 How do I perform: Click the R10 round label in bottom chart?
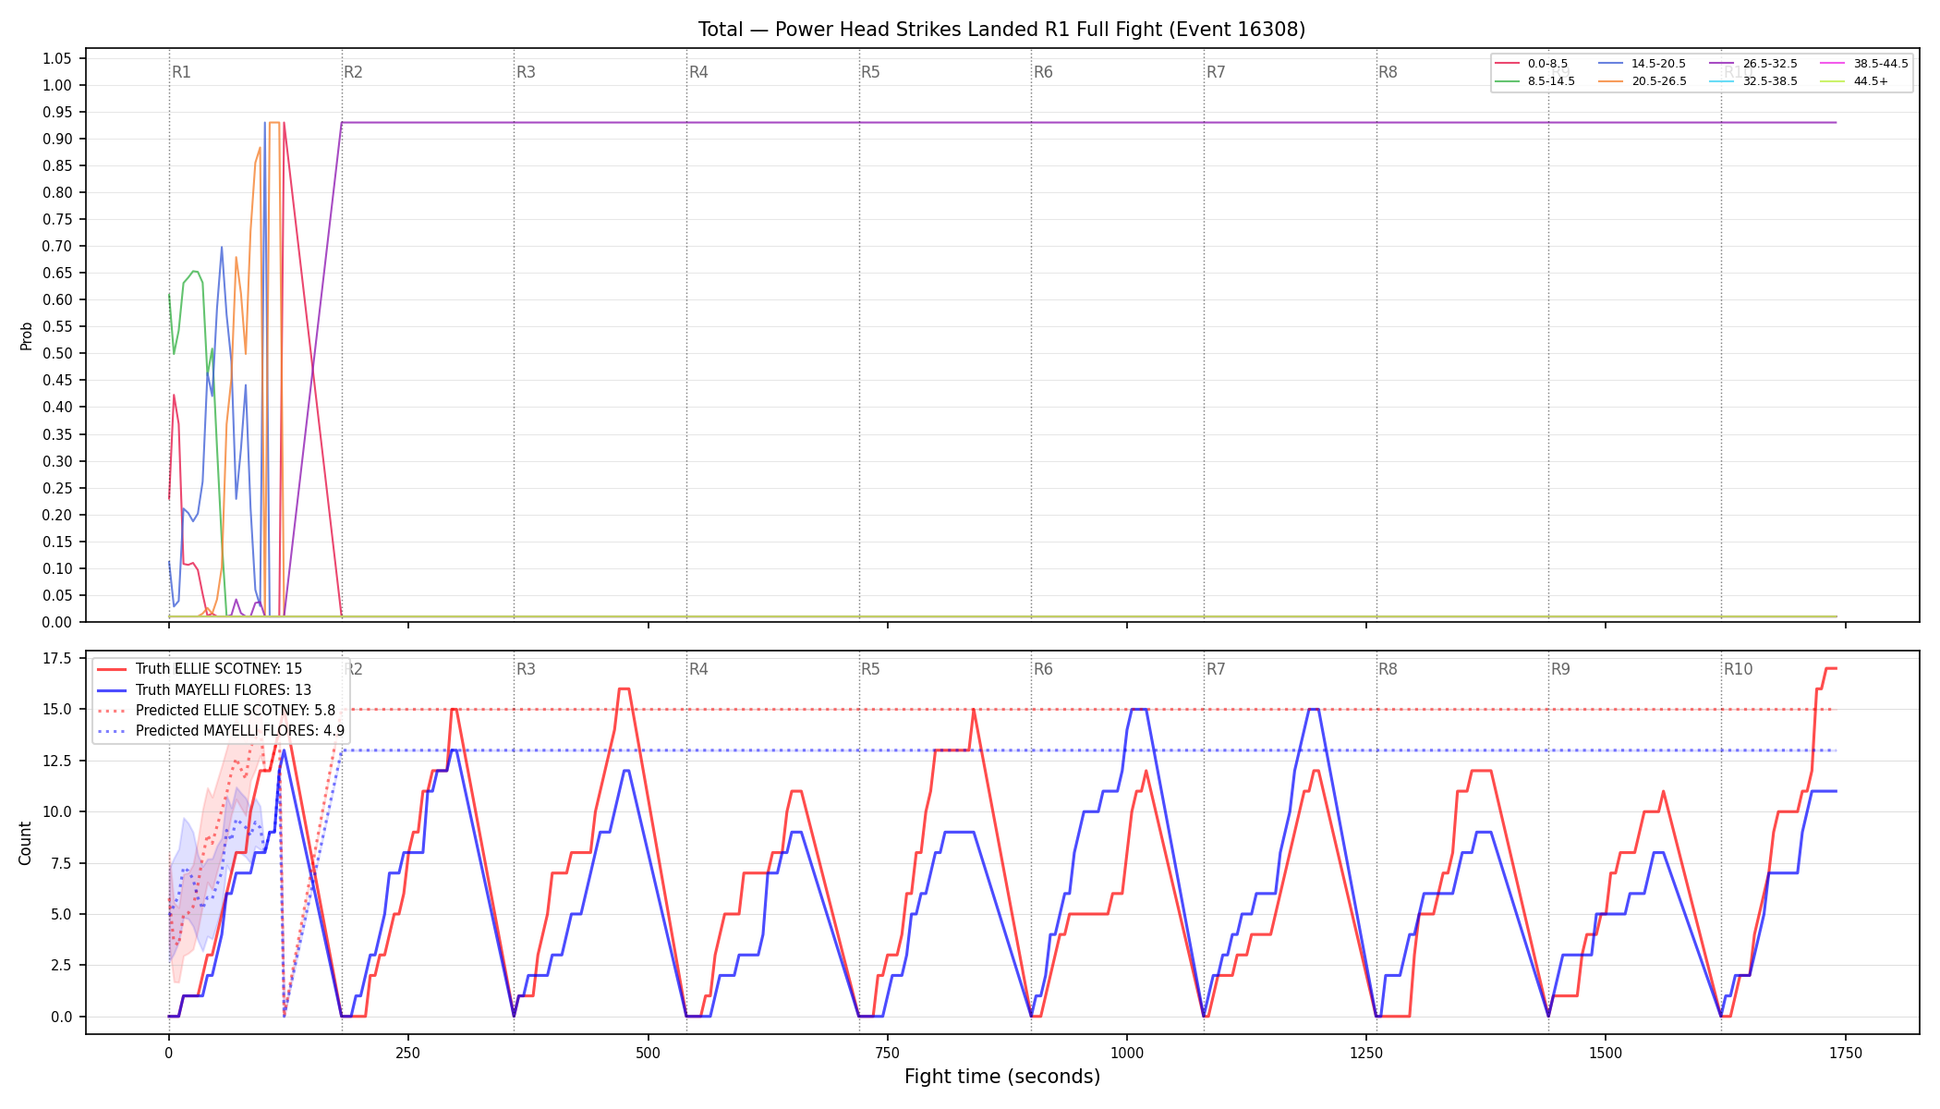pyautogui.click(x=1738, y=669)
